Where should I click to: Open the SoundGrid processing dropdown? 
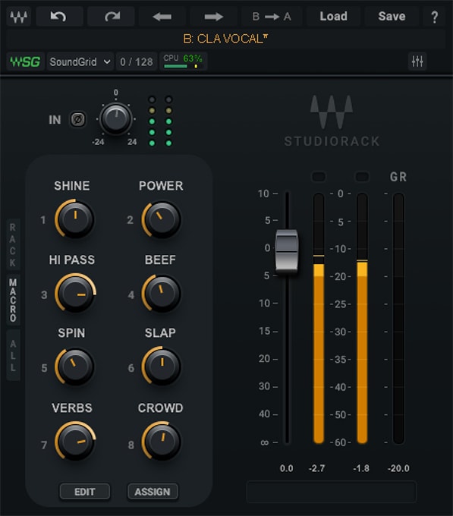(x=80, y=61)
